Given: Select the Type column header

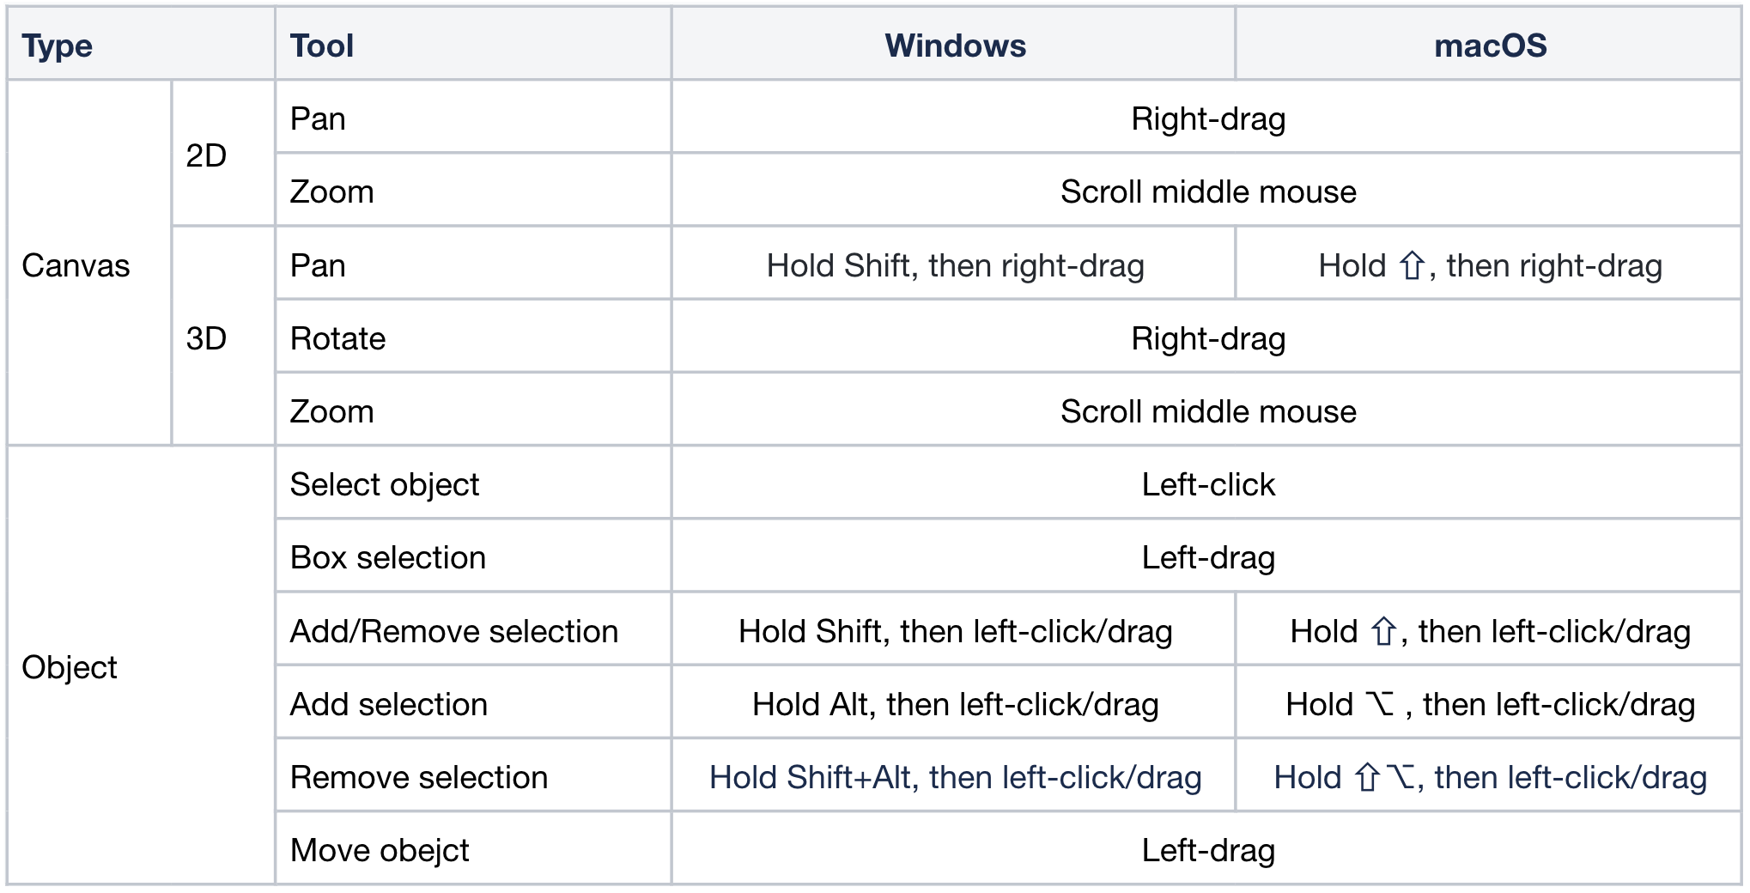Looking at the screenshot, I should tap(57, 46).
